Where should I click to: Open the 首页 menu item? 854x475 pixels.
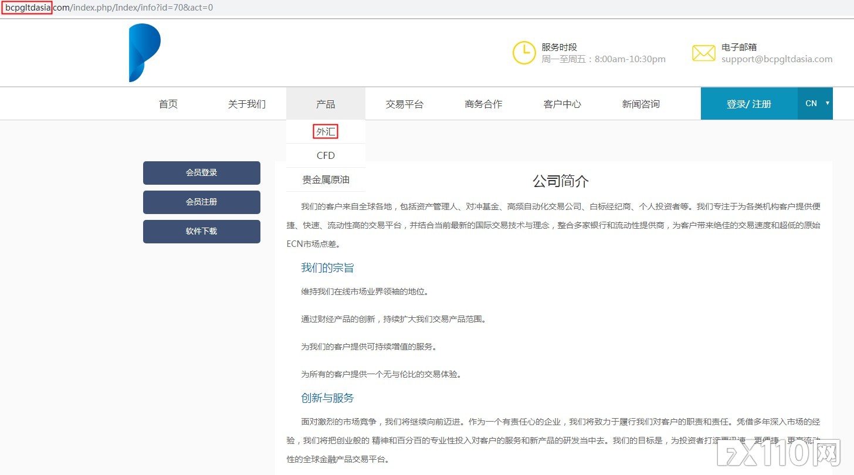pyautogui.click(x=168, y=103)
